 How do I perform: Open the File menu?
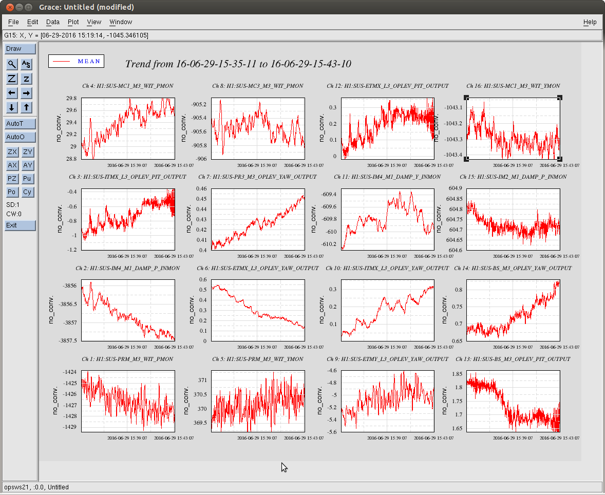point(13,22)
